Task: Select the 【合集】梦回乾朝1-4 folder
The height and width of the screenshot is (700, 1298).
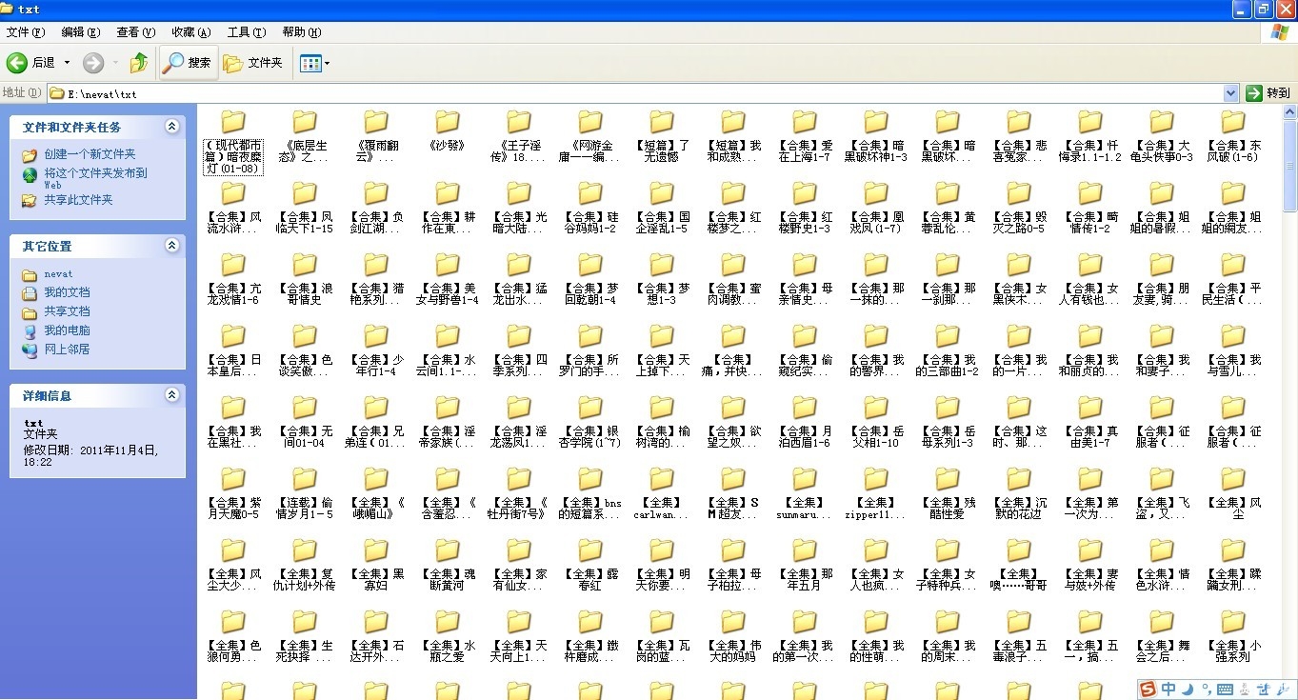Action: [590, 278]
